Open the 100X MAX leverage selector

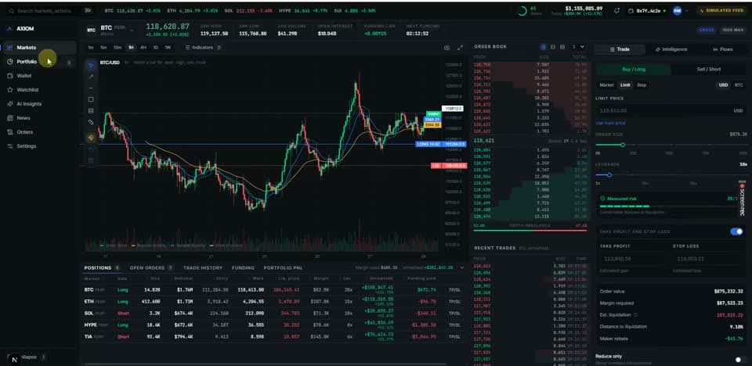733,30
